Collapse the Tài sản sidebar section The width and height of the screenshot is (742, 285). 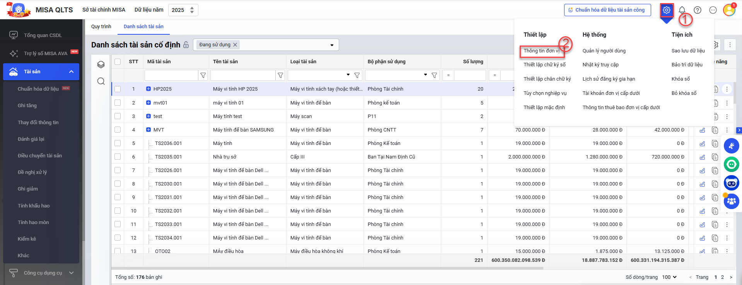pyautogui.click(x=71, y=72)
